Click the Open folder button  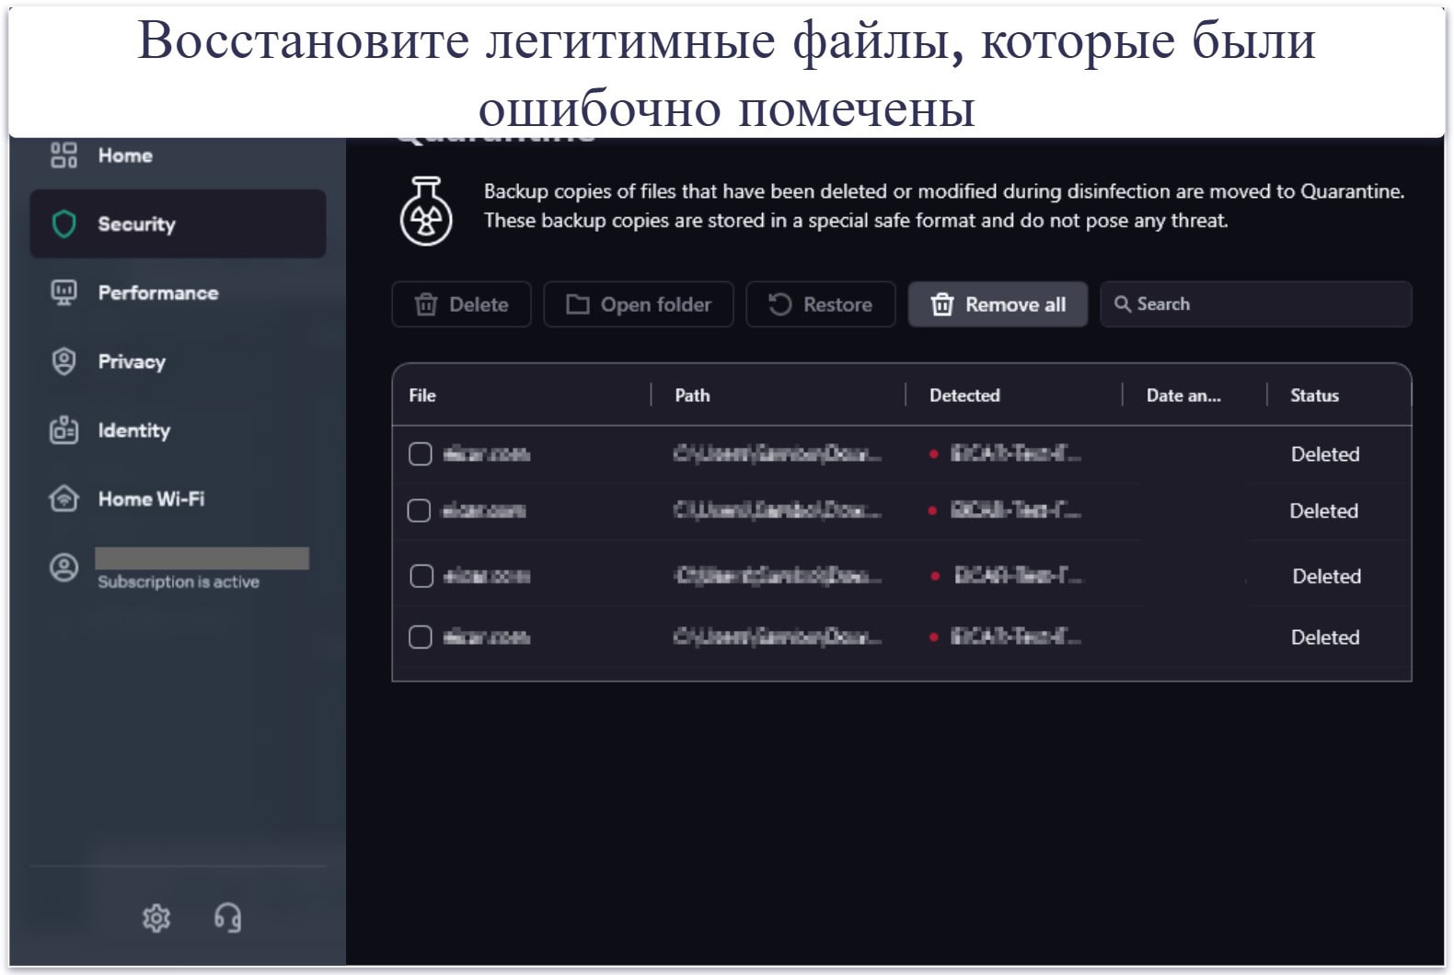pos(639,304)
